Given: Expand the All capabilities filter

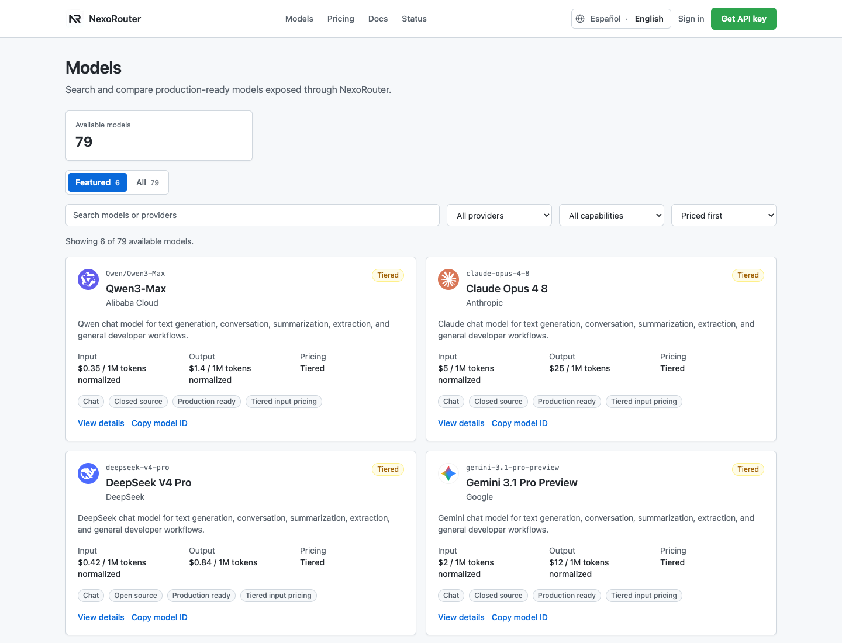Looking at the screenshot, I should (x=612, y=215).
